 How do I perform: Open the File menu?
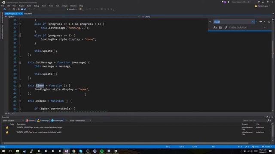coord(3,6)
